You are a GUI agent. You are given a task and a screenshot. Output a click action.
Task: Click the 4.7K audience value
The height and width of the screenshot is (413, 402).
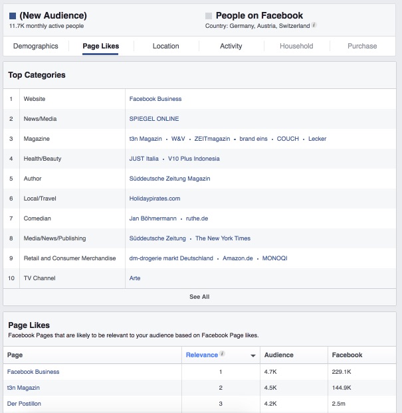click(270, 372)
